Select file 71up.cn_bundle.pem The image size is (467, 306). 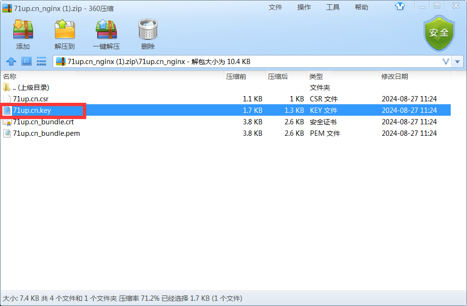(x=226, y=133)
